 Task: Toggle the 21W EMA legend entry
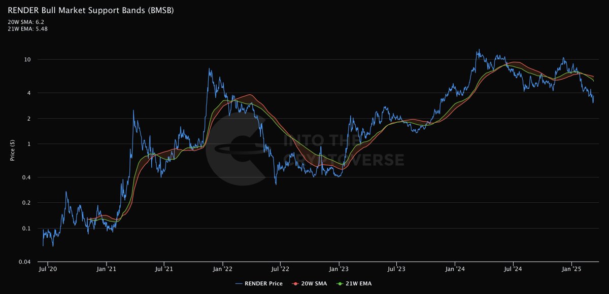[x=354, y=283]
